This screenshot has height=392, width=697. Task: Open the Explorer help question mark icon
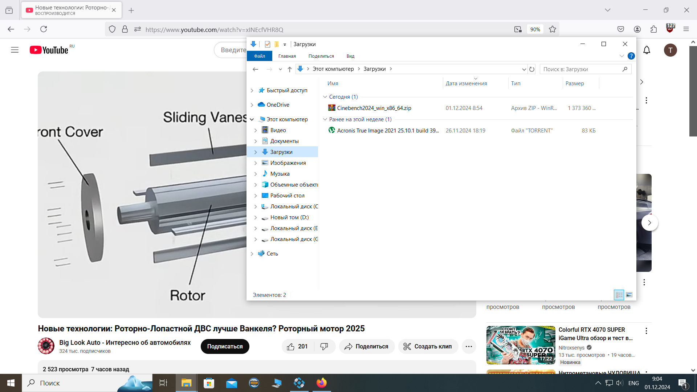pyautogui.click(x=631, y=56)
